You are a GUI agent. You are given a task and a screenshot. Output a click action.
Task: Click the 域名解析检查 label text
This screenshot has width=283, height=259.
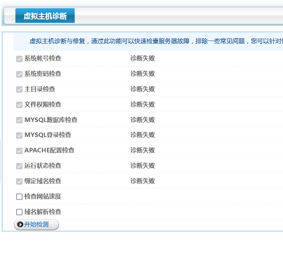point(43,212)
